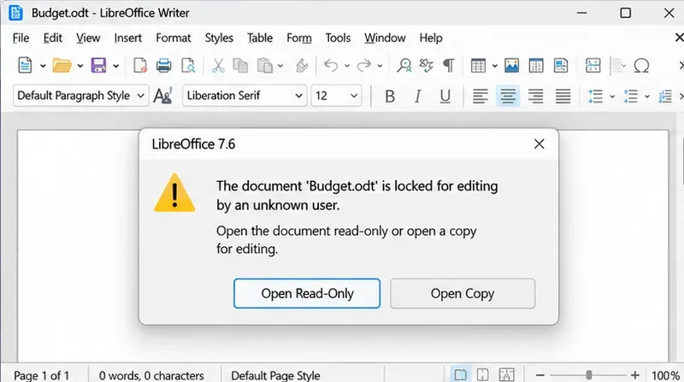Screen dimensions: 684x382
Task: Open the Table menu
Action: [260, 38]
